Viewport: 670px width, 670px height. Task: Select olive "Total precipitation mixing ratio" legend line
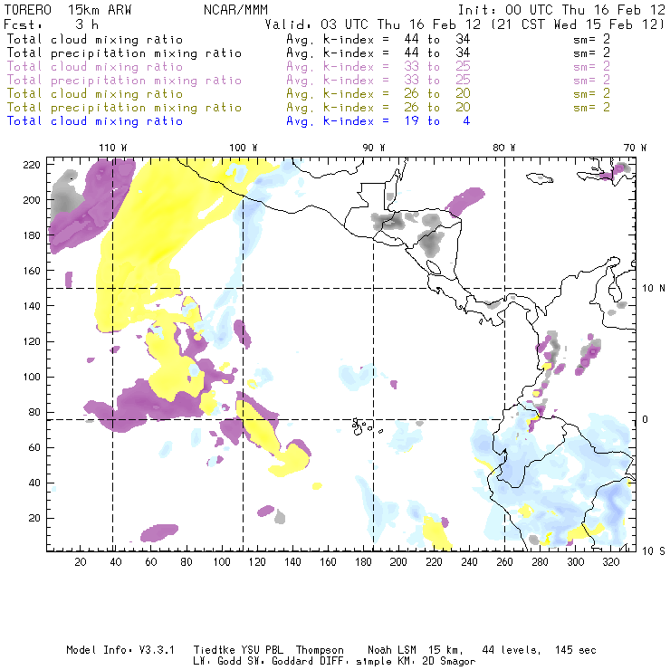click(124, 108)
